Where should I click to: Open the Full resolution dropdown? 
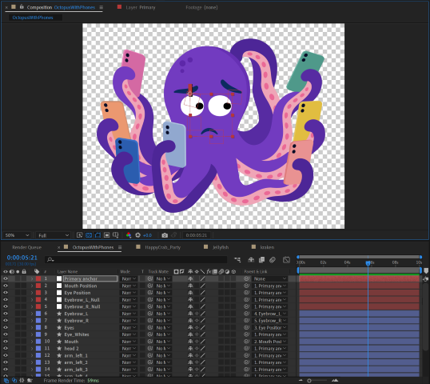coord(53,235)
